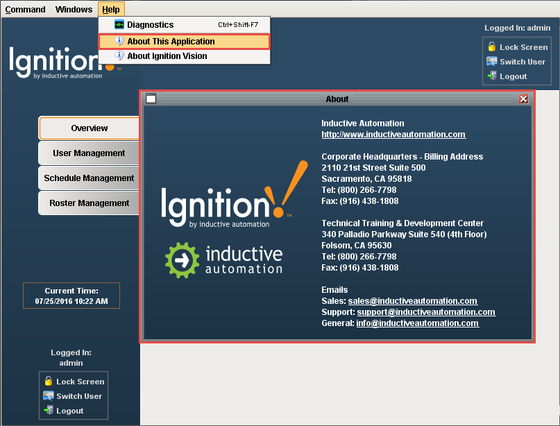Open User Management section
The image size is (560, 426).
point(89,153)
